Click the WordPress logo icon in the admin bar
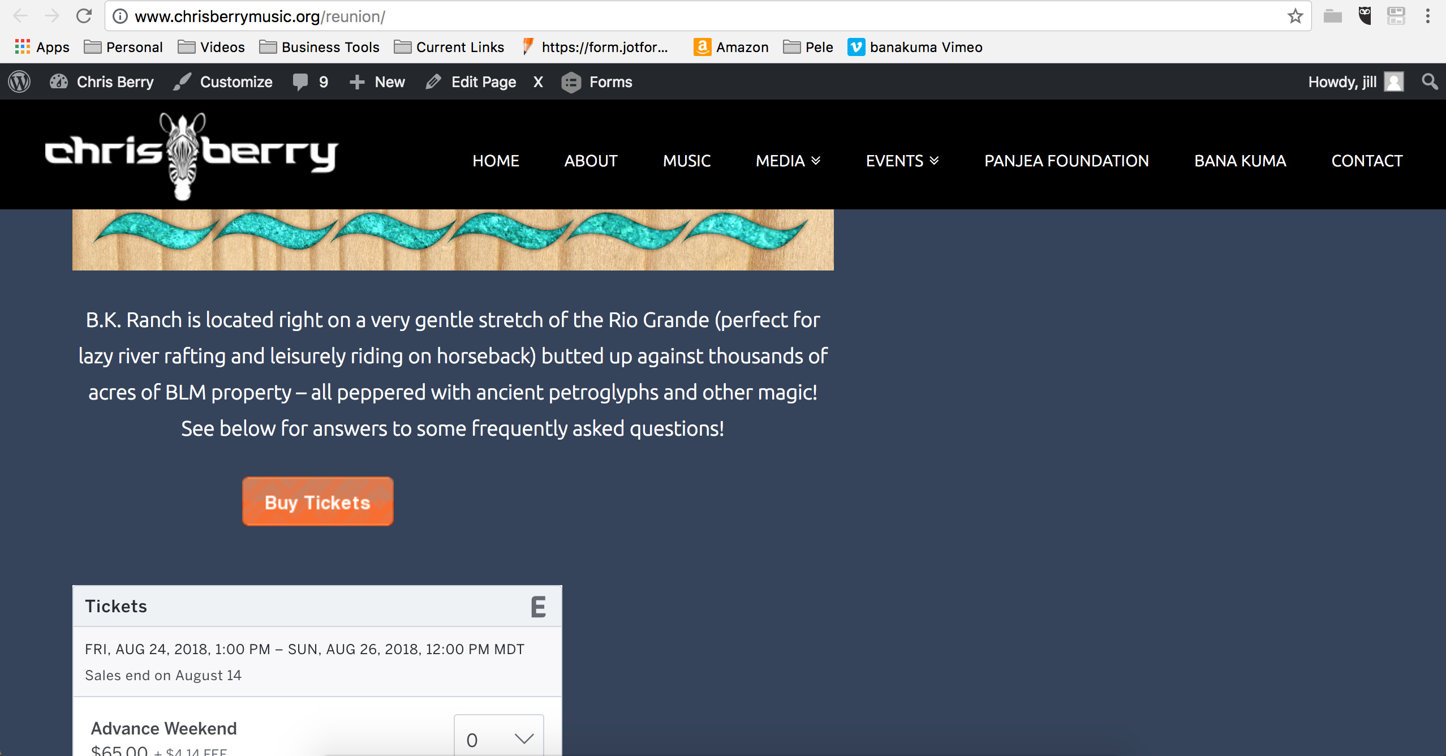Image resolution: width=1446 pixels, height=756 pixels. (19, 82)
